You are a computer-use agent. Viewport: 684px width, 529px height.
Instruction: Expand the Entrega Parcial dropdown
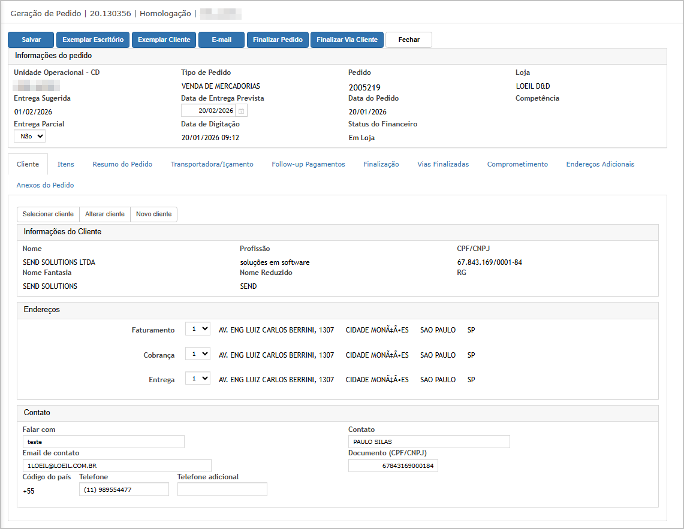(x=30, y=136)
